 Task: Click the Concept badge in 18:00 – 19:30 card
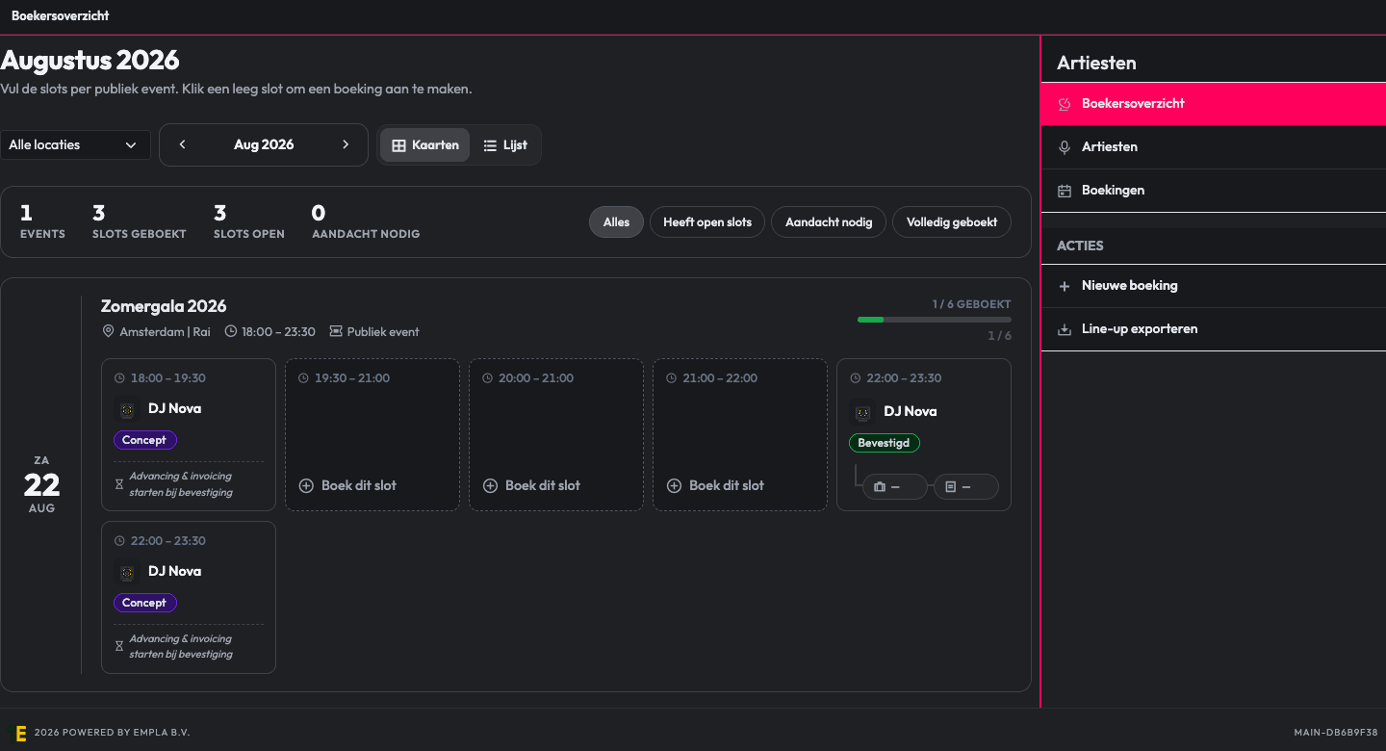pyautogui.click(x=144, y=440)
